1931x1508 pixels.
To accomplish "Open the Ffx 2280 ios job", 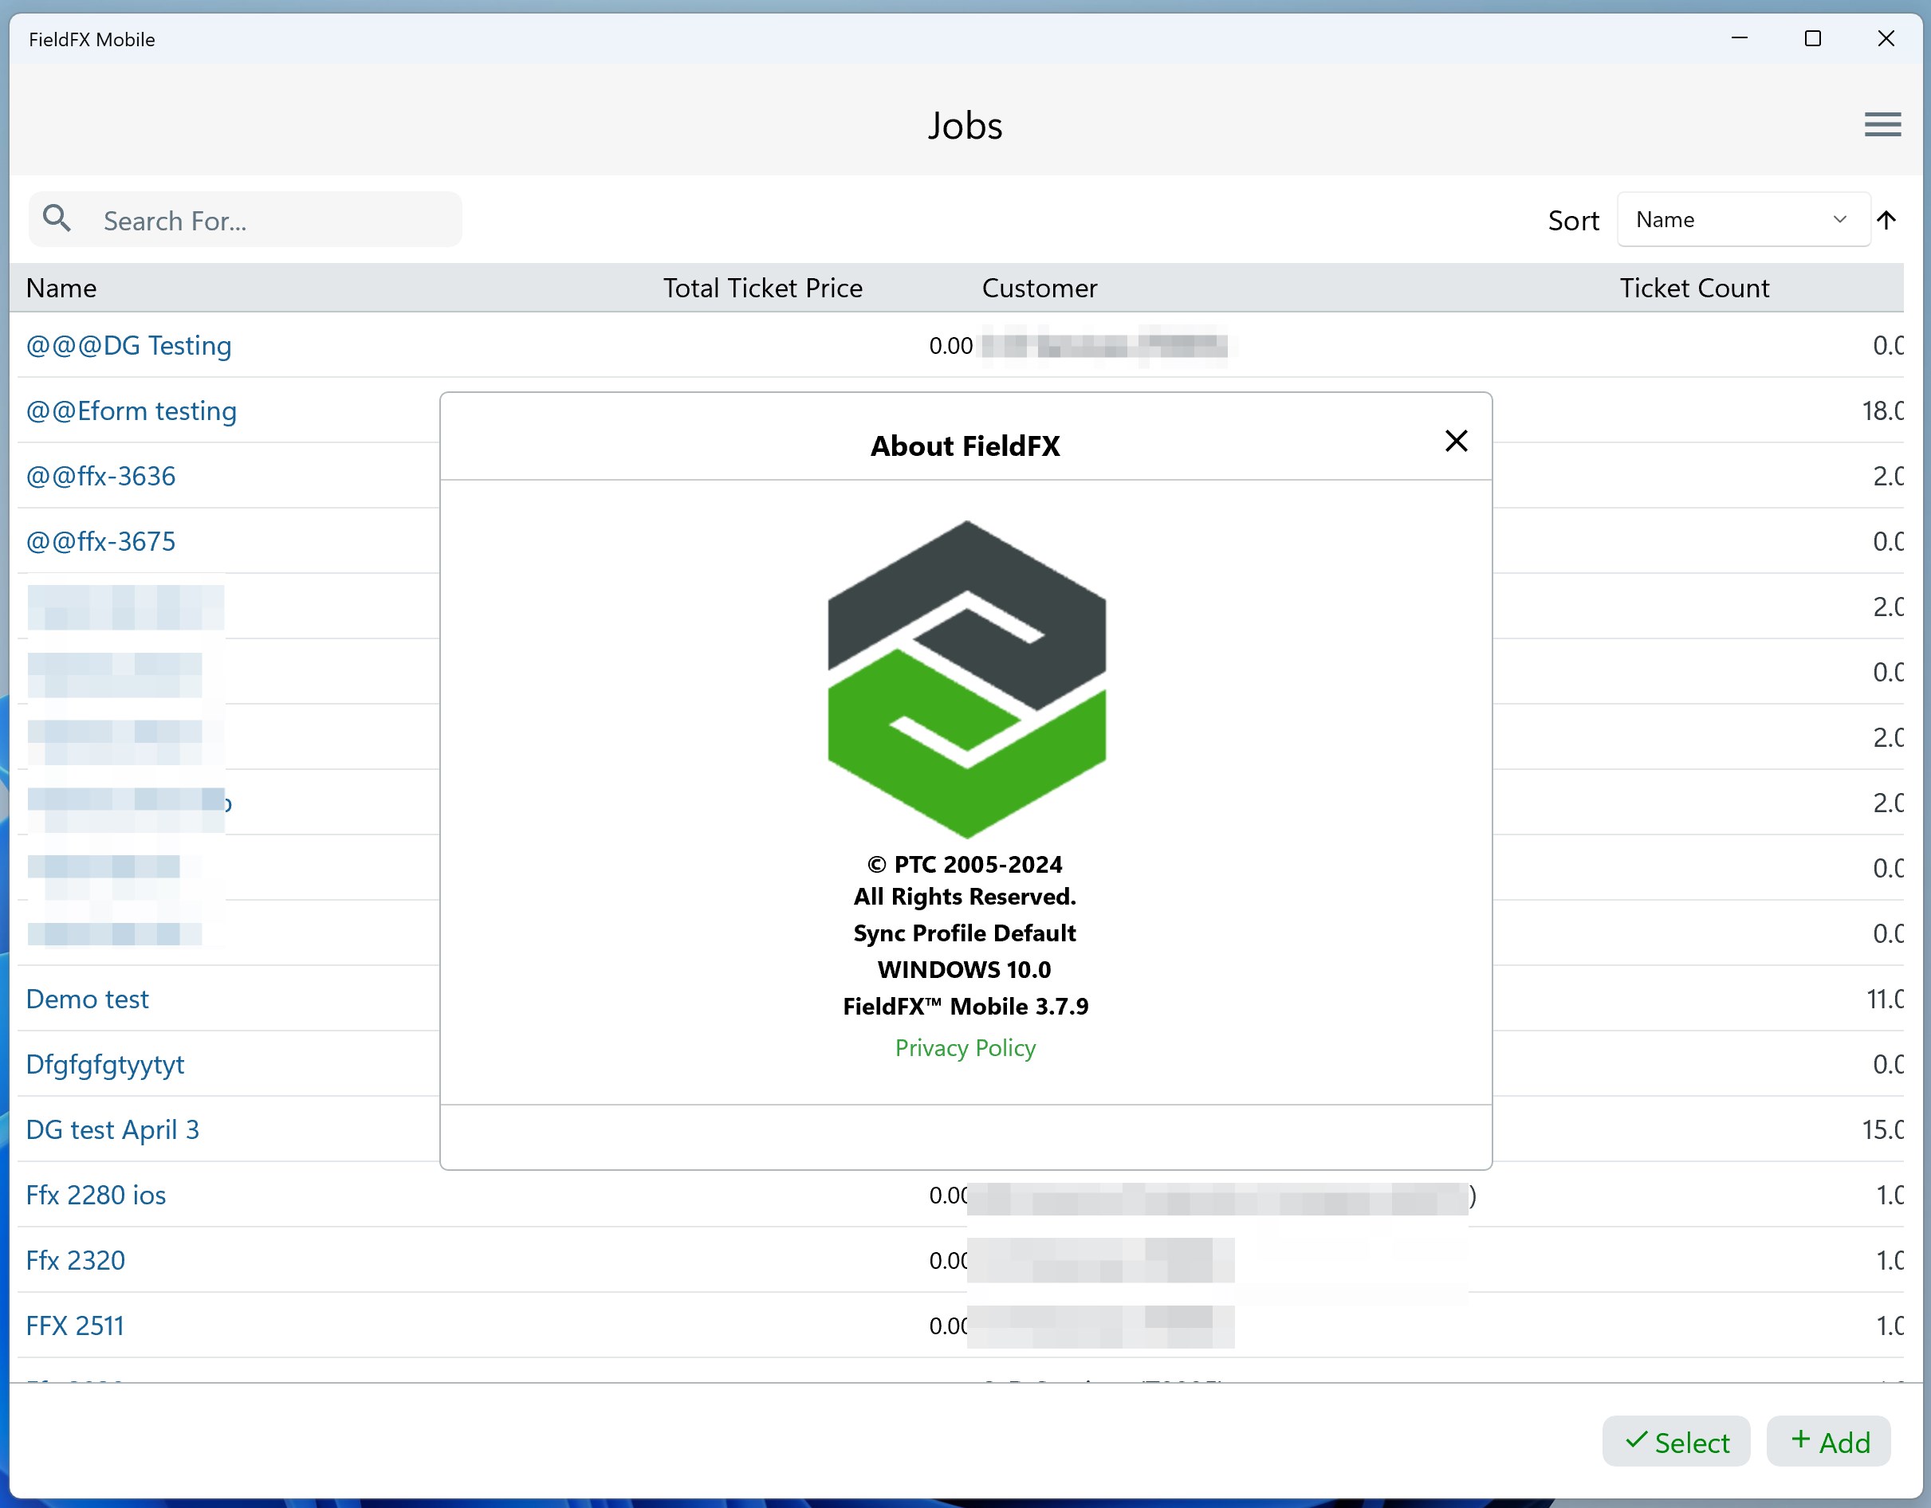I will coord(96,1195).
